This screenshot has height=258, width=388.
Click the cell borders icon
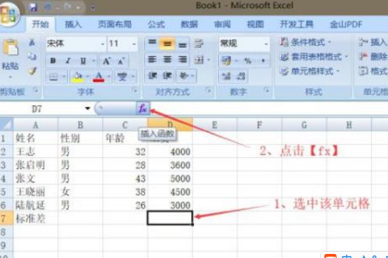pos(53,77)
